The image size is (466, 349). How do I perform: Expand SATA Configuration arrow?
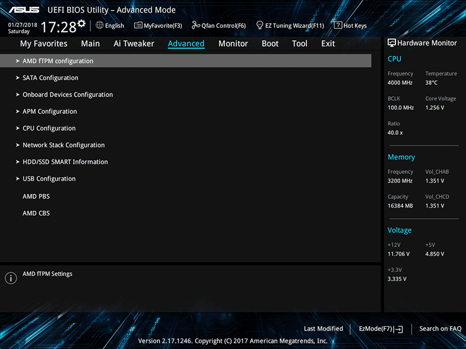(x=17, y=78)
